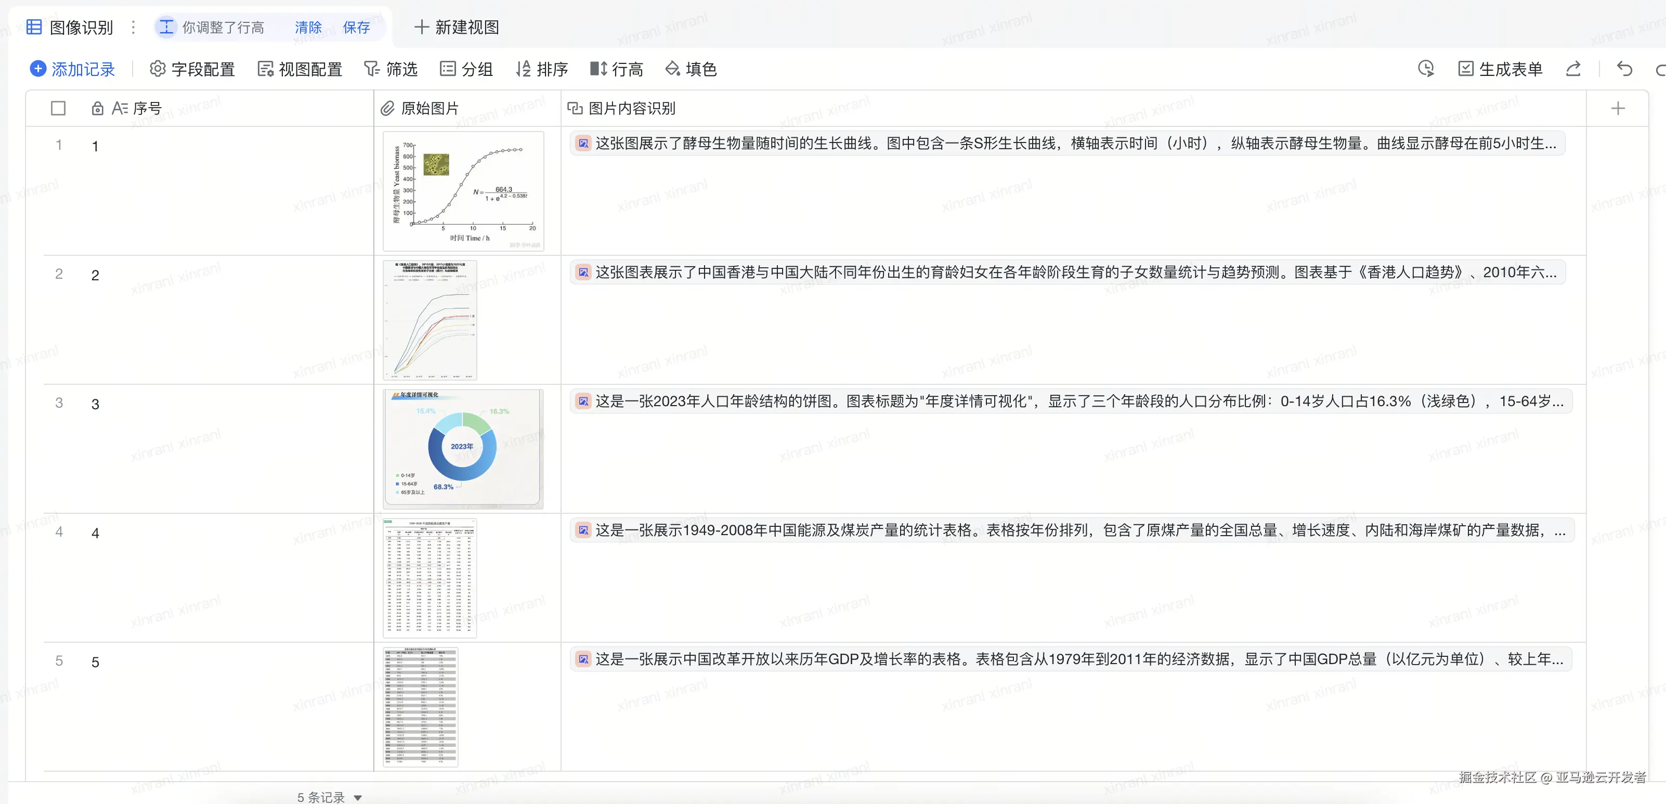Click the 清除 link
This screenshot has height=804, width=1666.
pyautogui.click(x=308, y=27)
